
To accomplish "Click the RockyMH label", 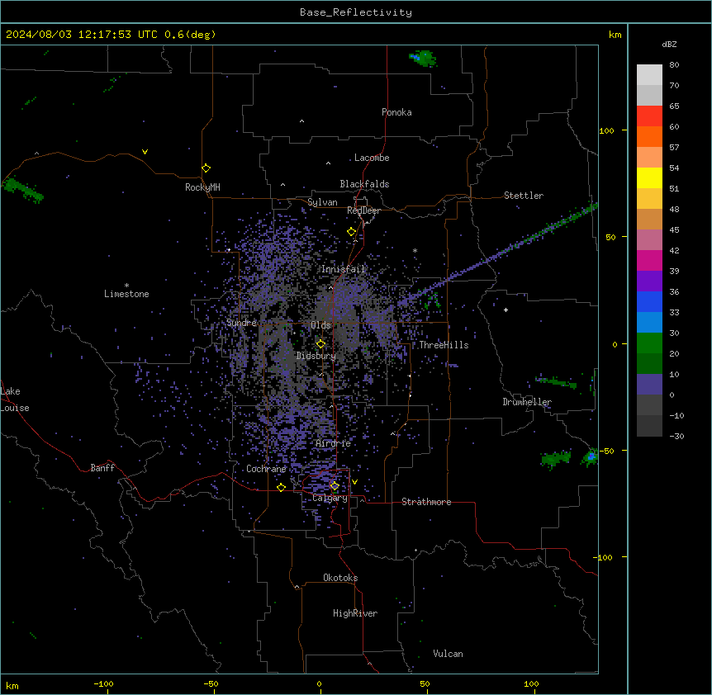I will (202, 187).
